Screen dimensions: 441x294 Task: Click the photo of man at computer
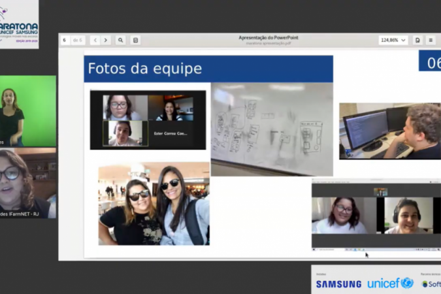pyautogui.click(x=390, y=131)
